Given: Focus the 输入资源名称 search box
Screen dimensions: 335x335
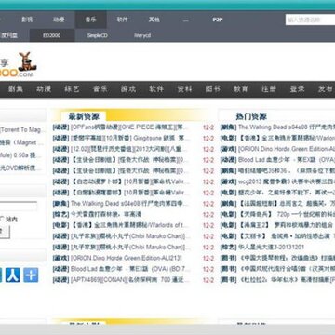Looking at the screenshot, I should coord(310,20).
